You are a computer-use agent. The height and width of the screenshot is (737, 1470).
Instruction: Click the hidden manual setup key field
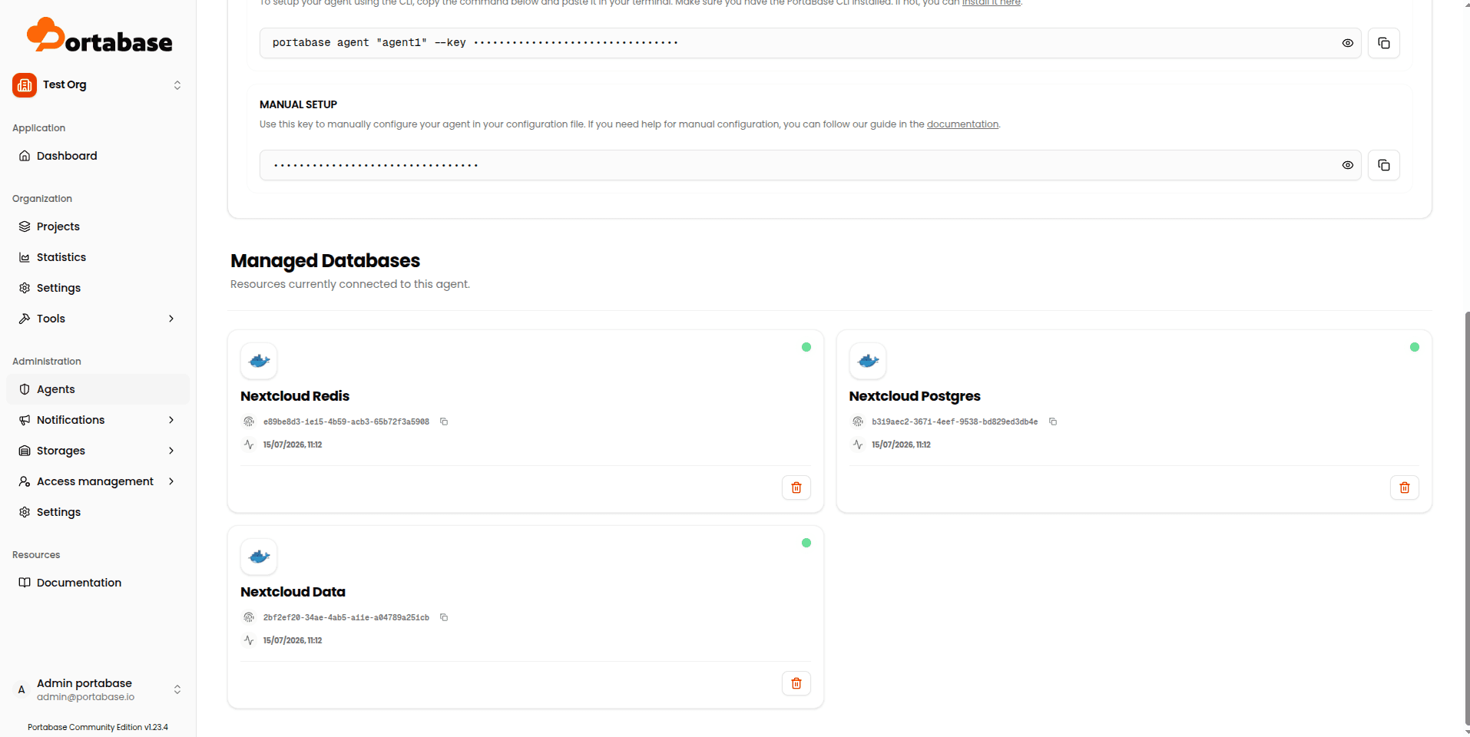click(x=810, y=165)
